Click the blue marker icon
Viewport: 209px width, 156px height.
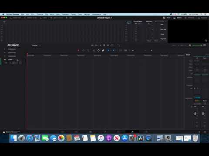114,50
